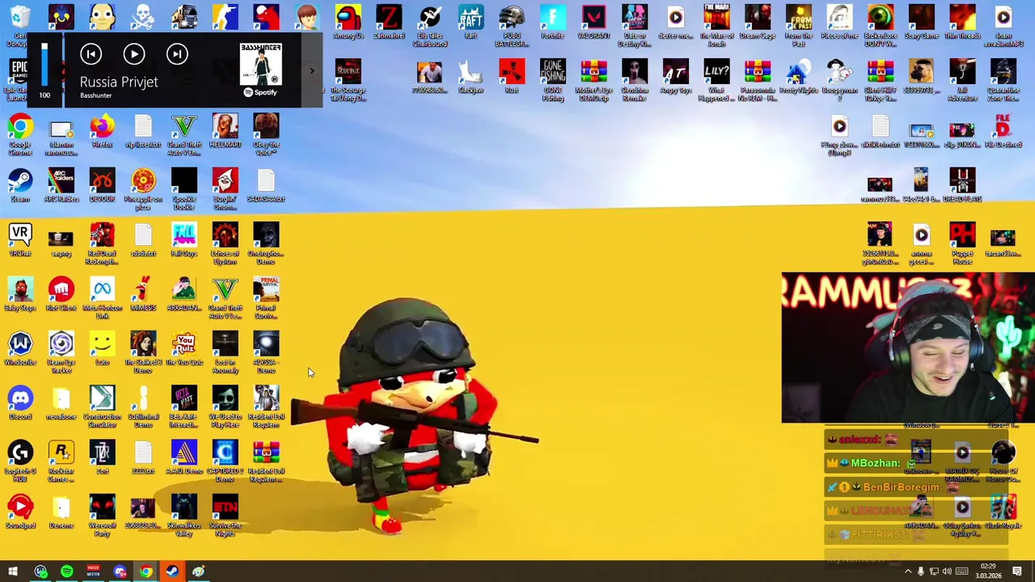Select the Baby Steps shortcut

point(20,295)
